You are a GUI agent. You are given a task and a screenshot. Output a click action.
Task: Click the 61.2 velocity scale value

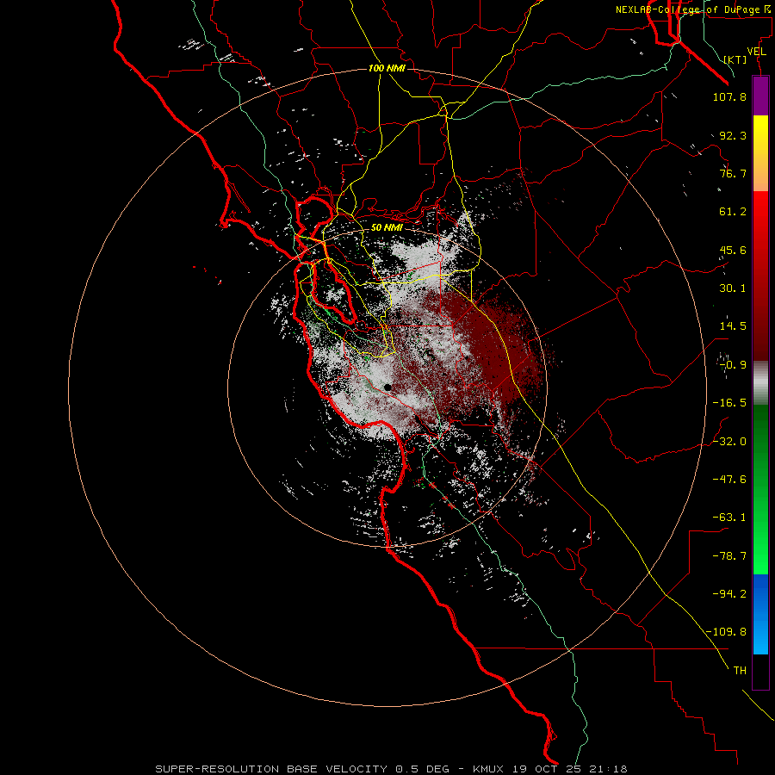click(x=733, y=212)
